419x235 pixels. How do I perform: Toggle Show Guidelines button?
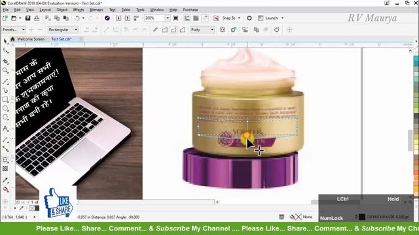click(205, 18)
